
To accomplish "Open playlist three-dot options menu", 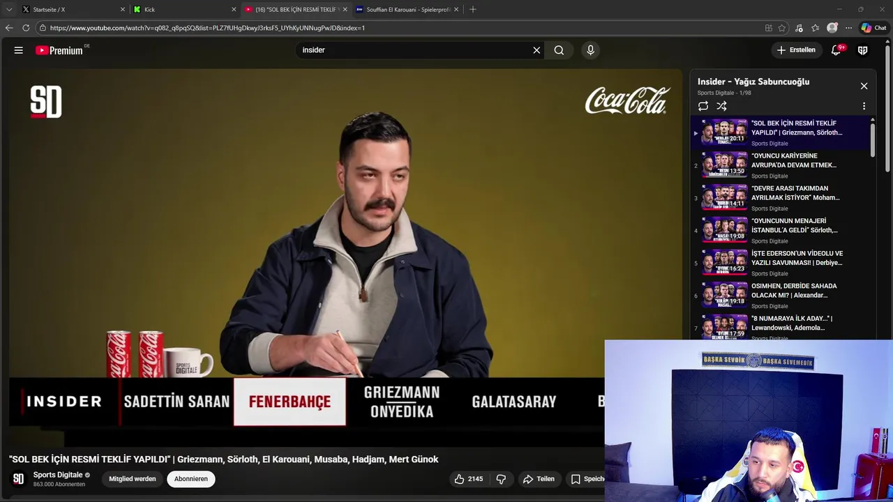I will pos(864,106).
